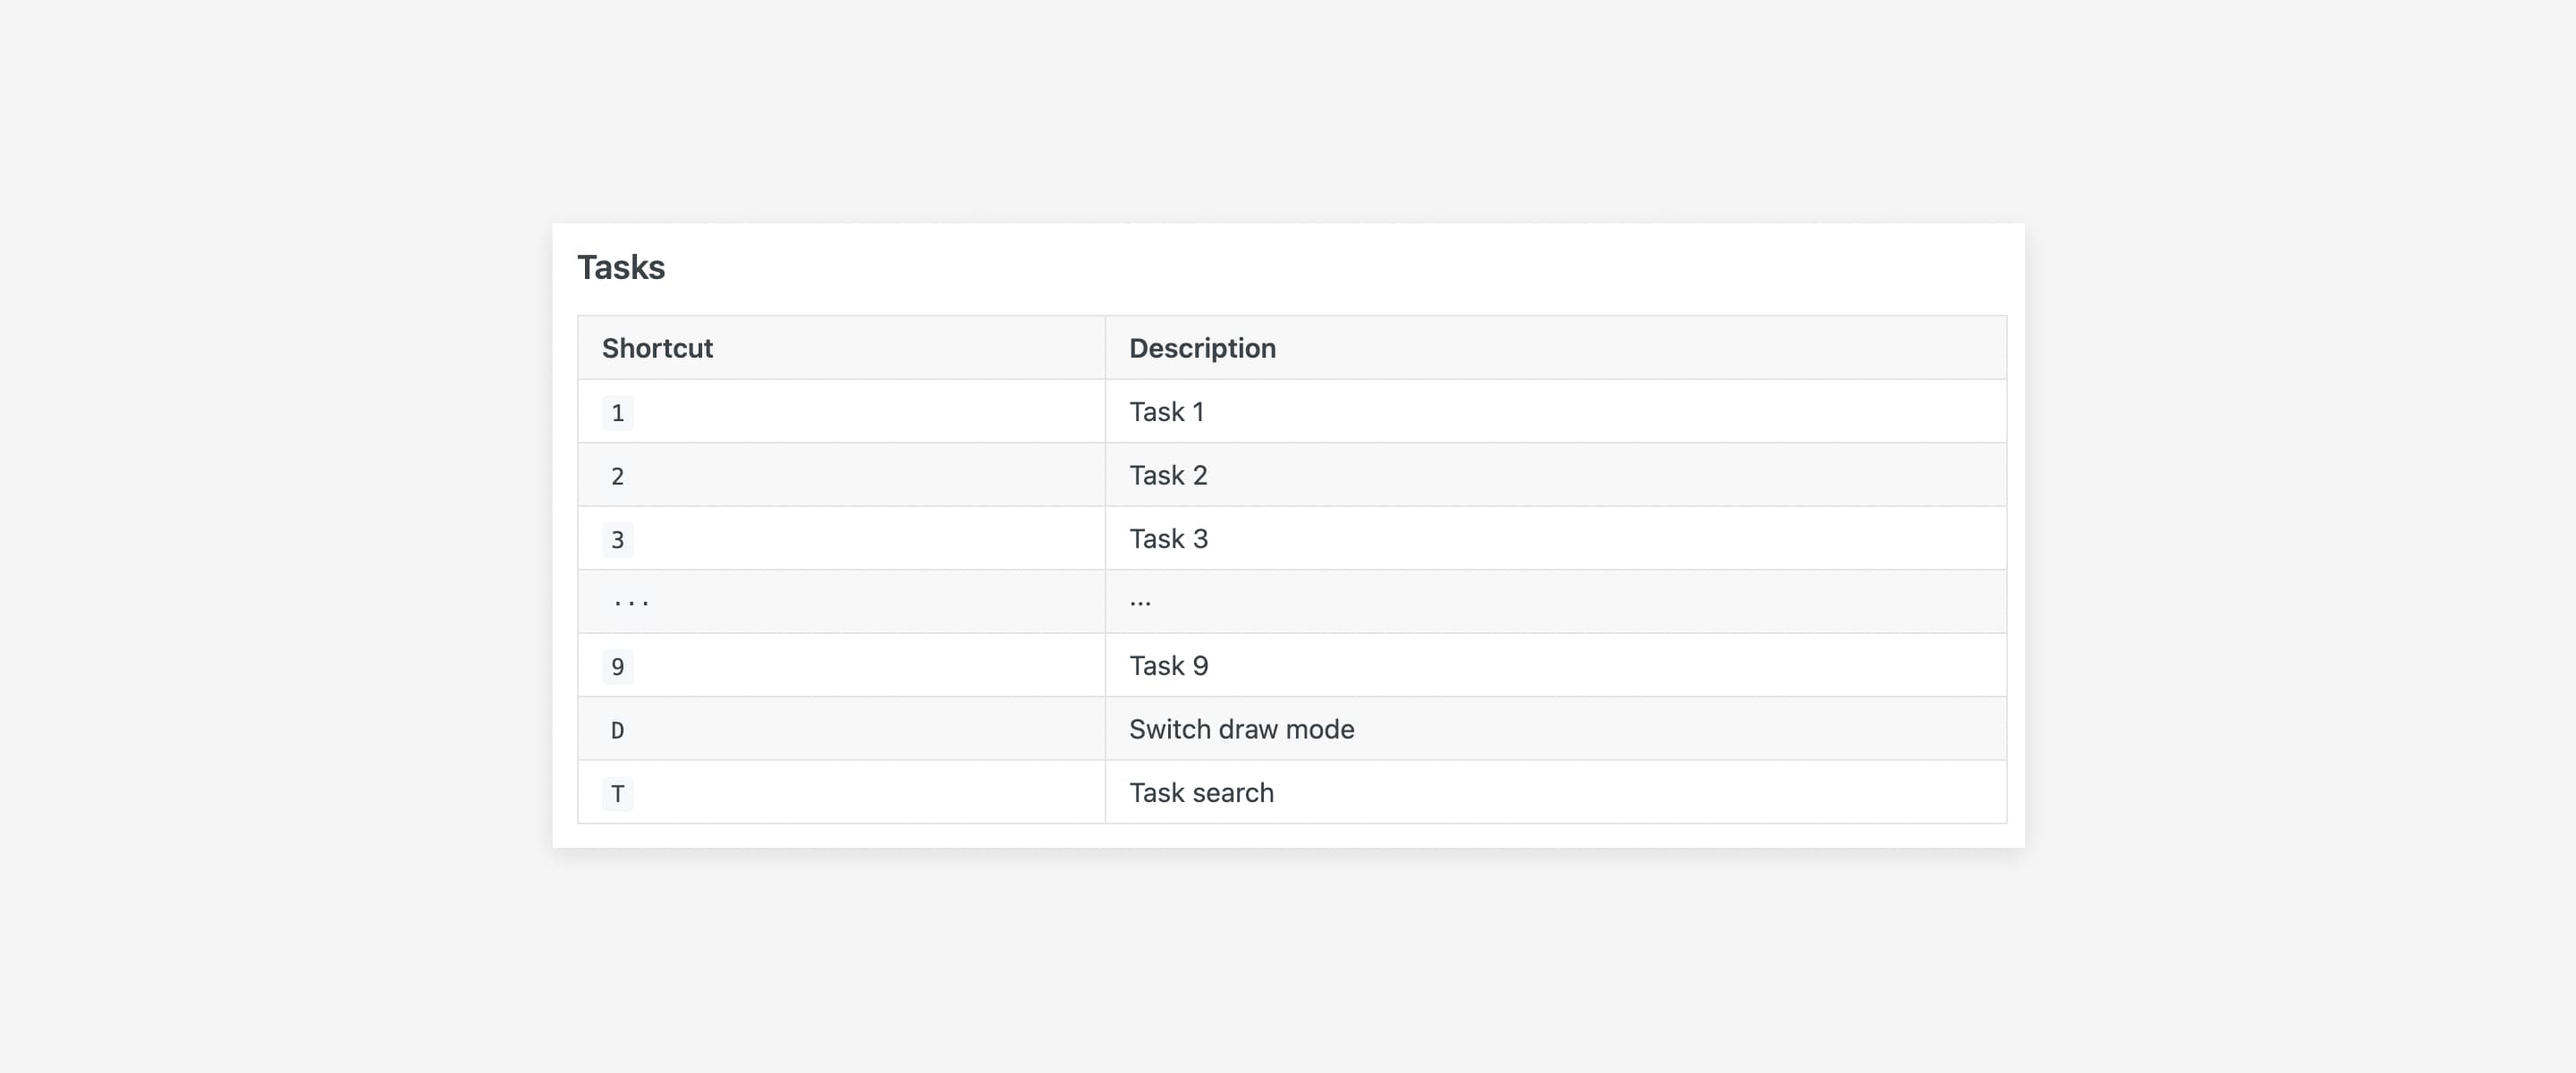The width and height of the screenshot is (2576, 1073).
Task: Click the 'Switch draw mode' description
Action: point(1241,729)
